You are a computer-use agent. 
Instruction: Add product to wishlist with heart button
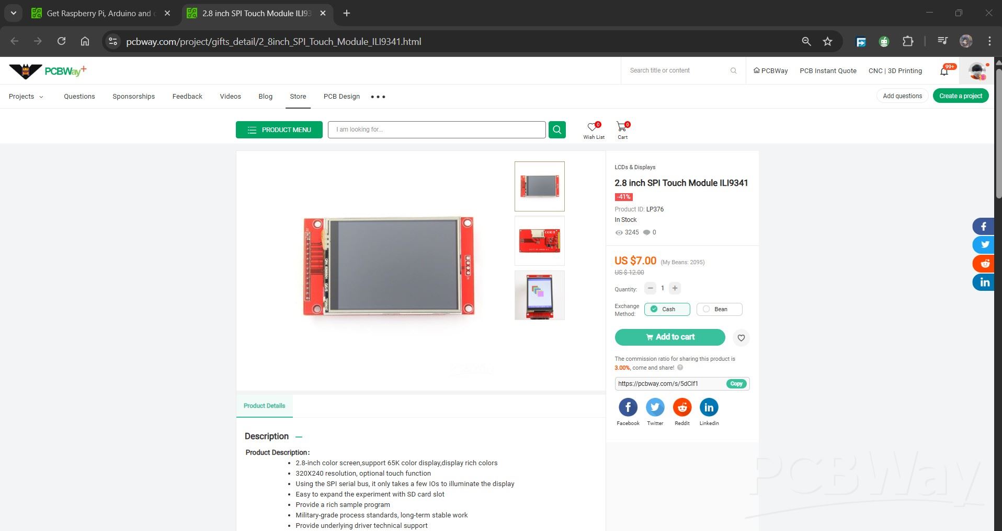(741, 338)
